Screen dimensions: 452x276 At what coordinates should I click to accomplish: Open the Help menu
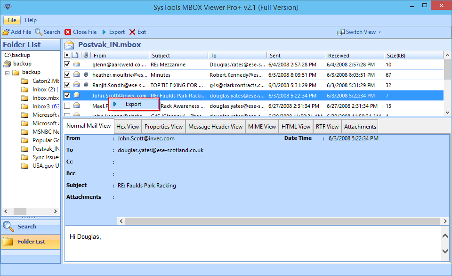pos(31,20)
